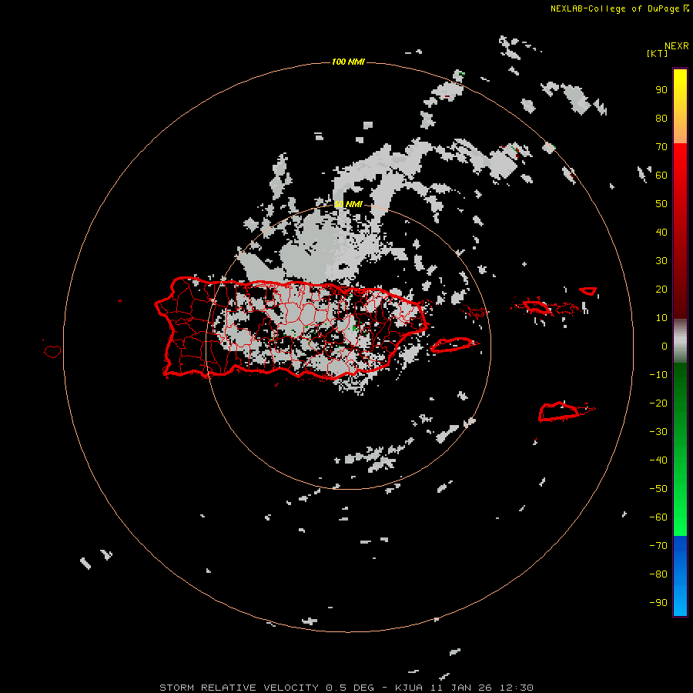Click the -90 value on velocity scale
The image size is (693, 693).
click(x=658, y=603)
